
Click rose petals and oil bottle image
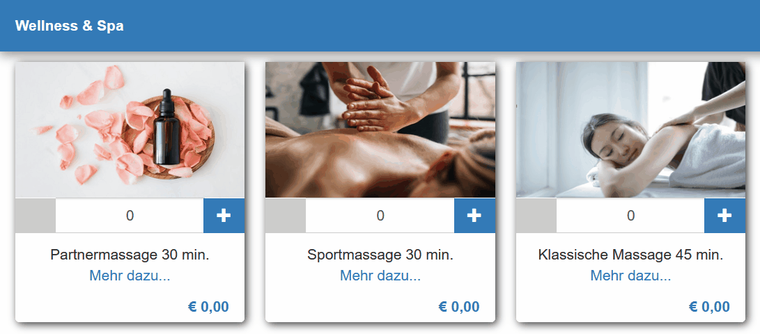[x=130, y=129]
